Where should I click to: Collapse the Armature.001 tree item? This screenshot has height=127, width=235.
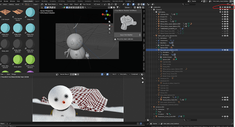[x=152, y=107]
